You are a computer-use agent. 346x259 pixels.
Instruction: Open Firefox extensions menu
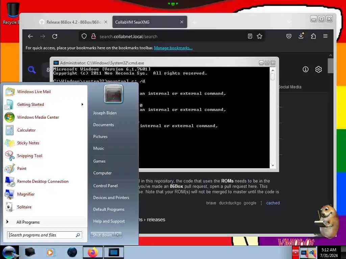pos(313,36)
